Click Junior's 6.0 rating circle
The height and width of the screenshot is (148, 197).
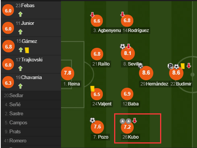(x=8, y=28)
